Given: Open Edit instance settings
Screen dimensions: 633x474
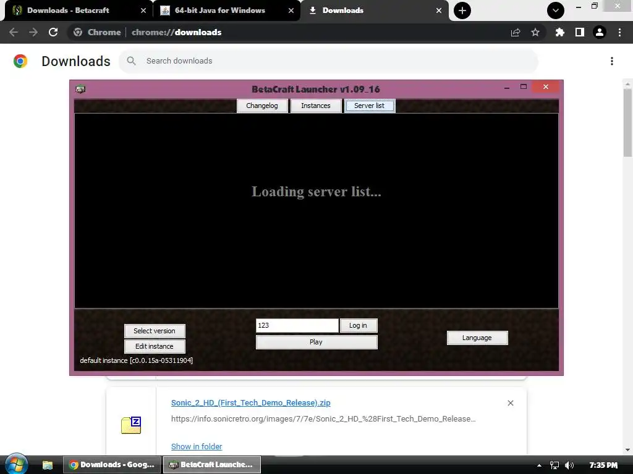Looking at the screenshot, I should pyautogui.click(x=155, y=346).
